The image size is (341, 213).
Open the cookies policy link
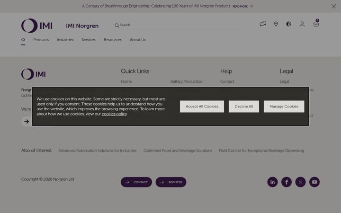(x=114, y=114)
